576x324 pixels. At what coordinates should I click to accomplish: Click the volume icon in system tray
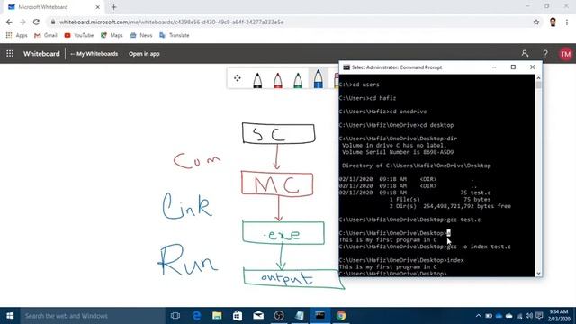(529, 316)
